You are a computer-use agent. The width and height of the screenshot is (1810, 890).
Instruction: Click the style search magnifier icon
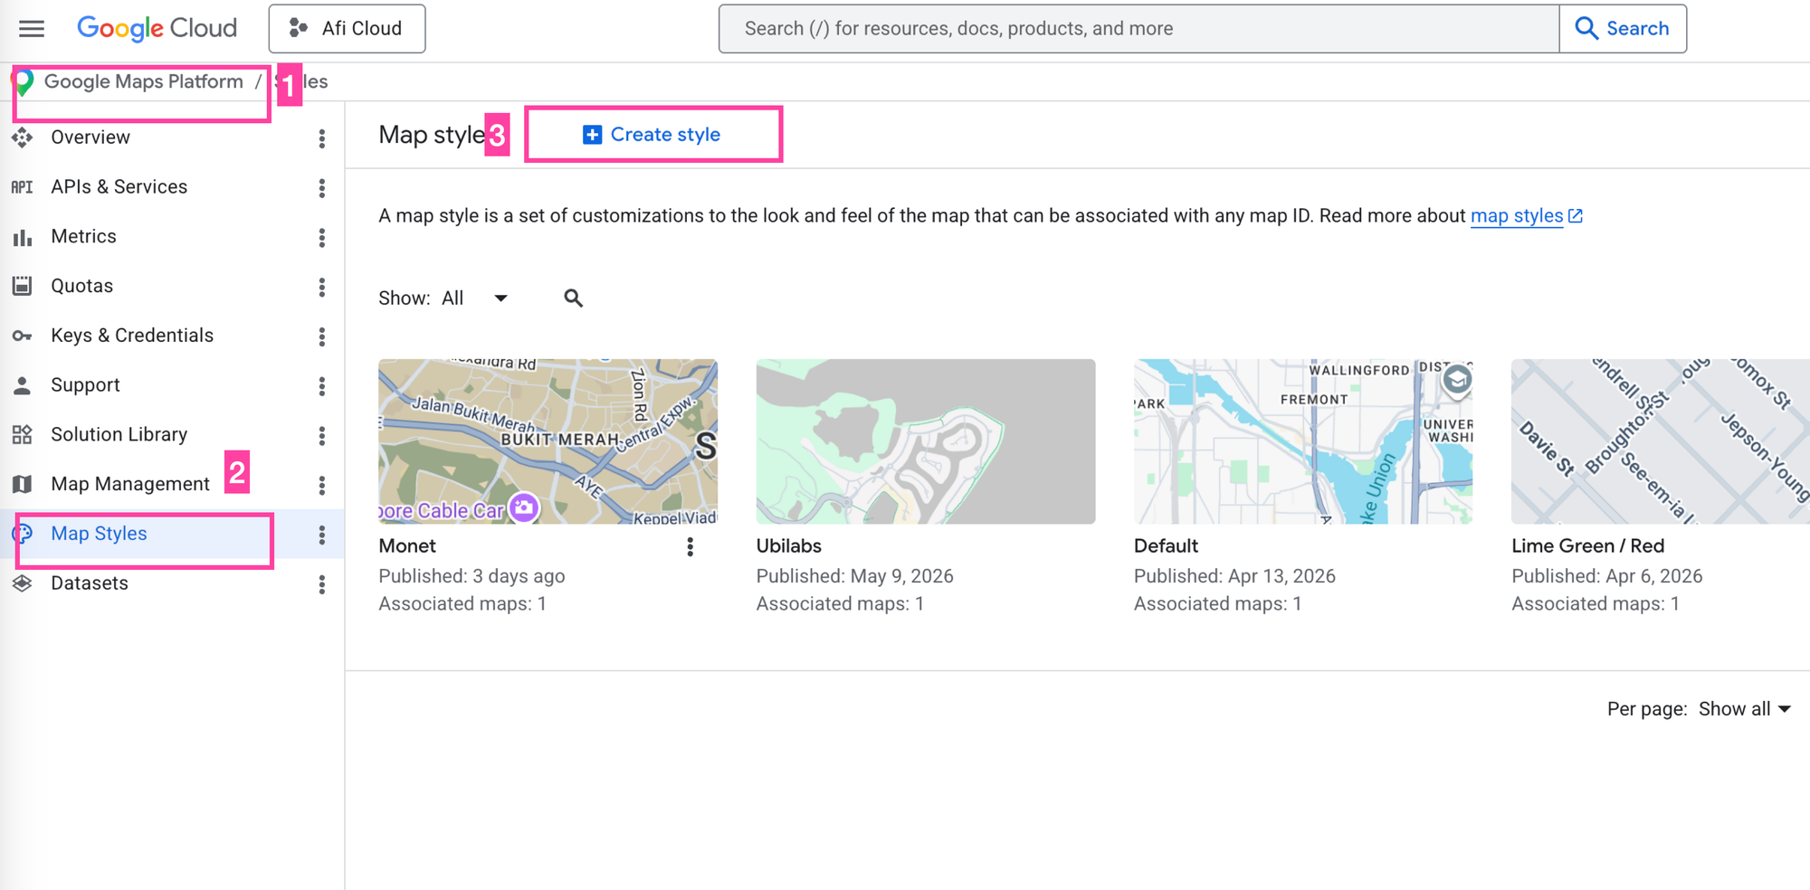[x=573, y=298]
